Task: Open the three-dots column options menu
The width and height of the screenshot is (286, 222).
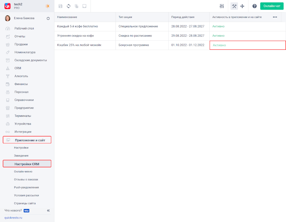Action: coord(275,17)
